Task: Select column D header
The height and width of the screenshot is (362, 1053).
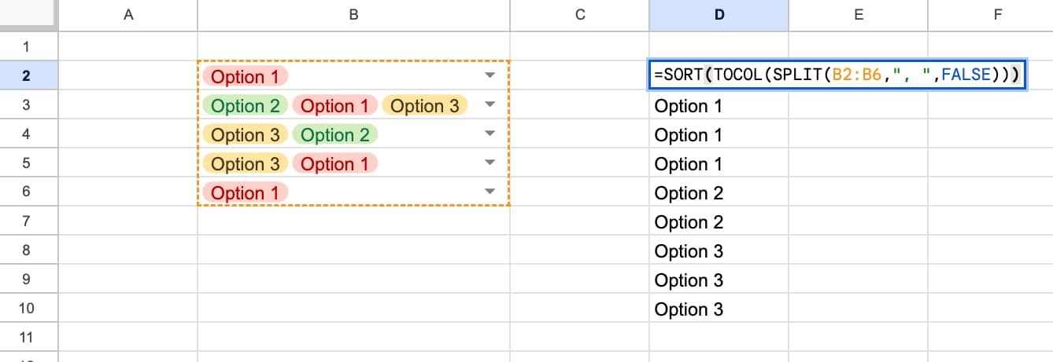Action: click(x=719, y=14)
